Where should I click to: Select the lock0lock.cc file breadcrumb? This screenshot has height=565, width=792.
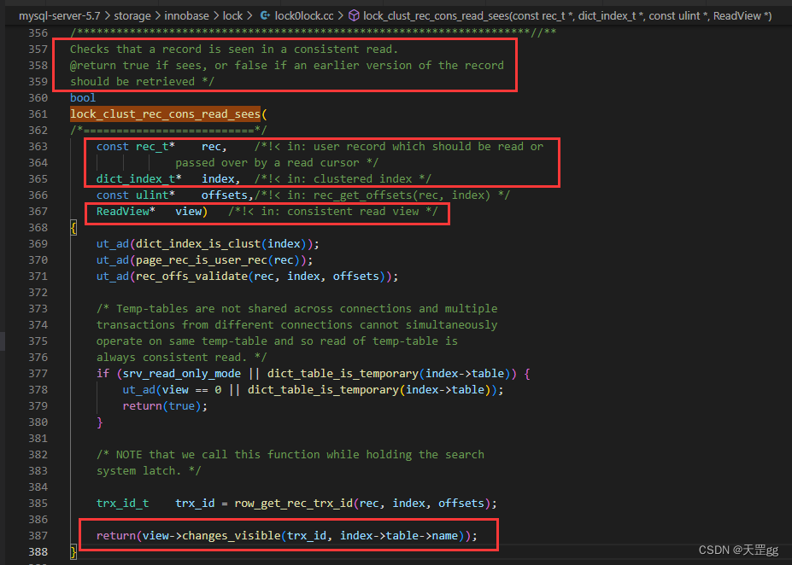click(x=304, y=15)
